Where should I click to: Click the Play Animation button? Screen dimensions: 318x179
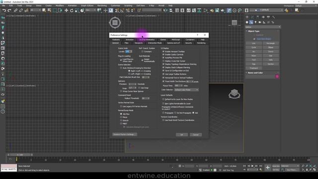(252, 166)
